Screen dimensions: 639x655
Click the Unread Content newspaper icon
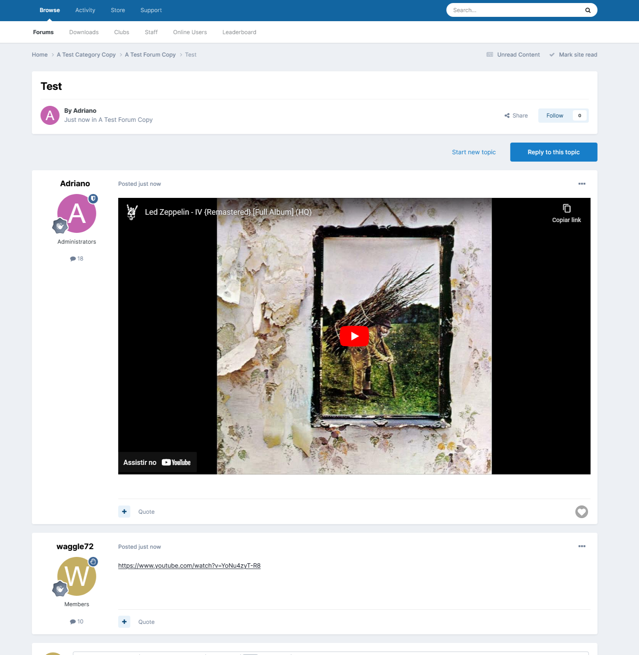[x=490, y=55]
